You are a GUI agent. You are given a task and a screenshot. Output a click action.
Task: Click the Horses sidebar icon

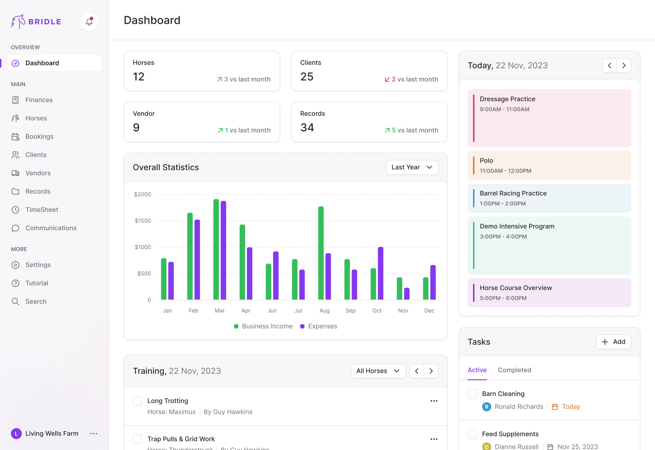(16, 118)
